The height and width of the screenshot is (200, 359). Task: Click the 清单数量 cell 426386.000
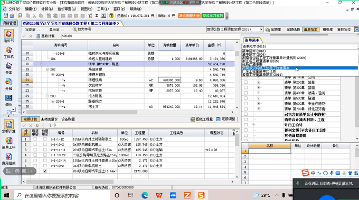(169, 80)
